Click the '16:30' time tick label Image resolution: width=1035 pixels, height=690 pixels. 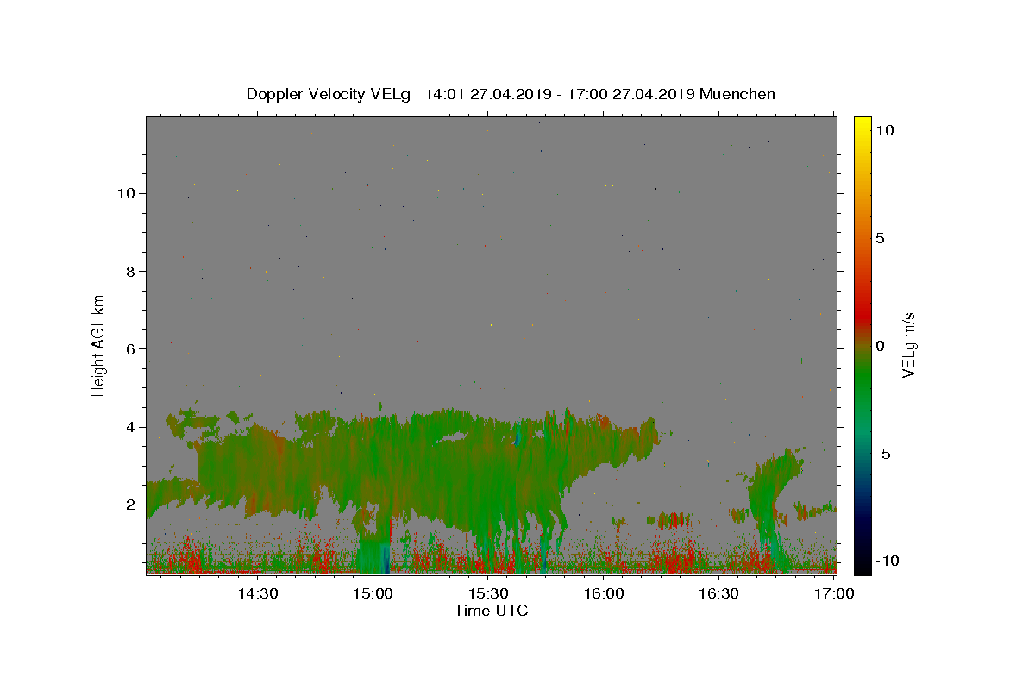coord(719,593)
